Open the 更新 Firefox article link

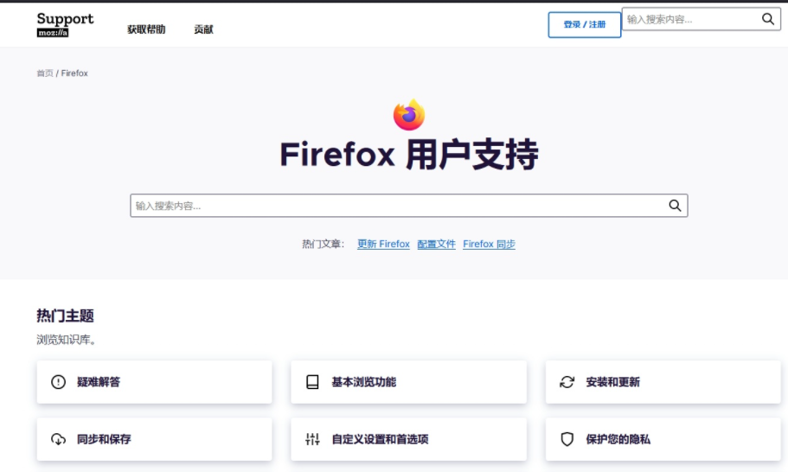(383, 244)
